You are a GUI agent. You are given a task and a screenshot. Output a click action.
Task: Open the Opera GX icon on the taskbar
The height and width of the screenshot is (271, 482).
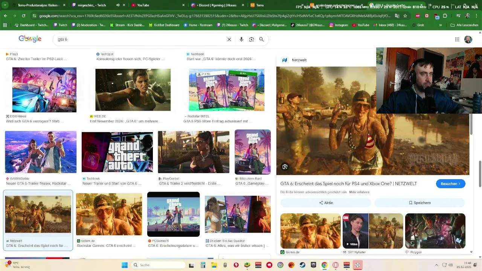point(336,265)
